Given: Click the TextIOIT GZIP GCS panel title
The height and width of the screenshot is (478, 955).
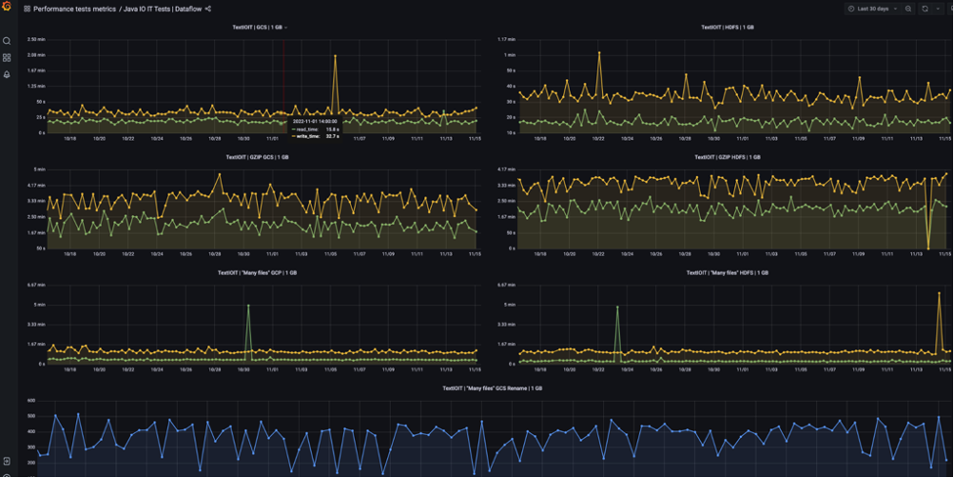Looking at the screenshot, I should point(257,156).
